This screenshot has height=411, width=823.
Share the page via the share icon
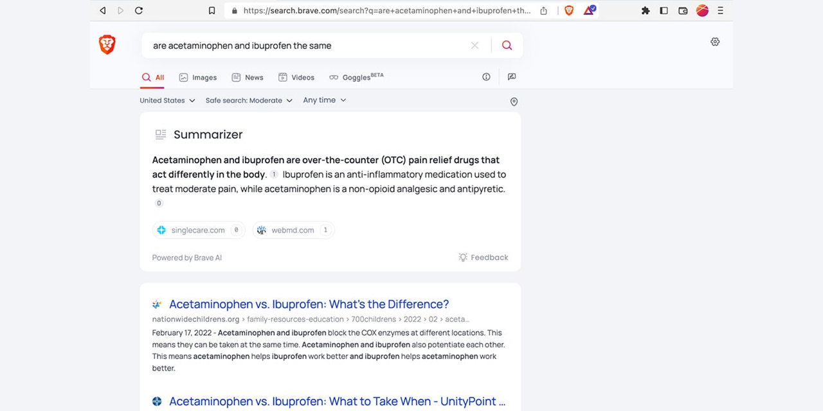coord(544,10)
